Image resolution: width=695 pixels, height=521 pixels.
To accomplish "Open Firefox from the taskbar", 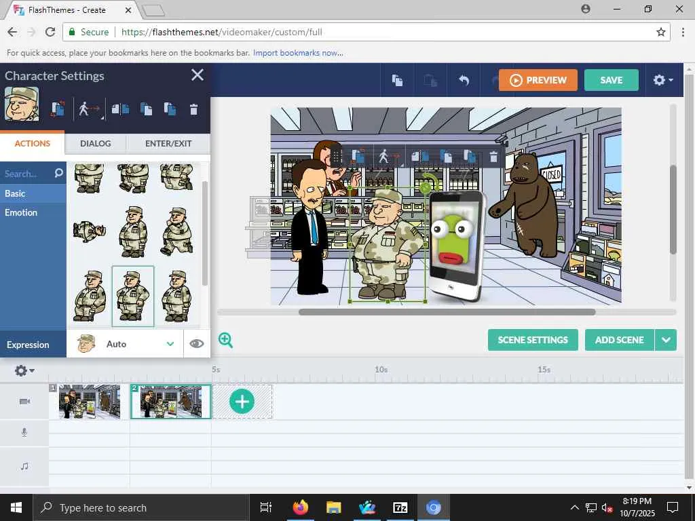I will (300, 507).
